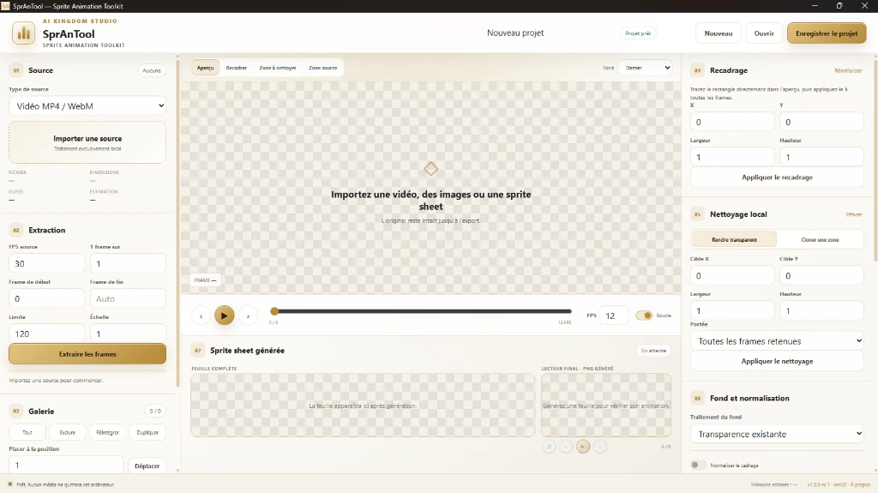The height and width of the screenshot is (493, 878).
Task: Click the Limite input showing 120
Action: 46,334
